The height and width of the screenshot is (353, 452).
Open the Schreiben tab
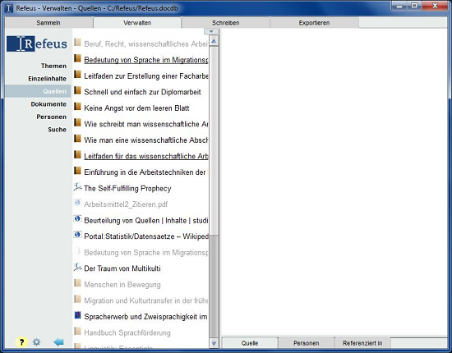pyautogui.click(x=226, y=23)
